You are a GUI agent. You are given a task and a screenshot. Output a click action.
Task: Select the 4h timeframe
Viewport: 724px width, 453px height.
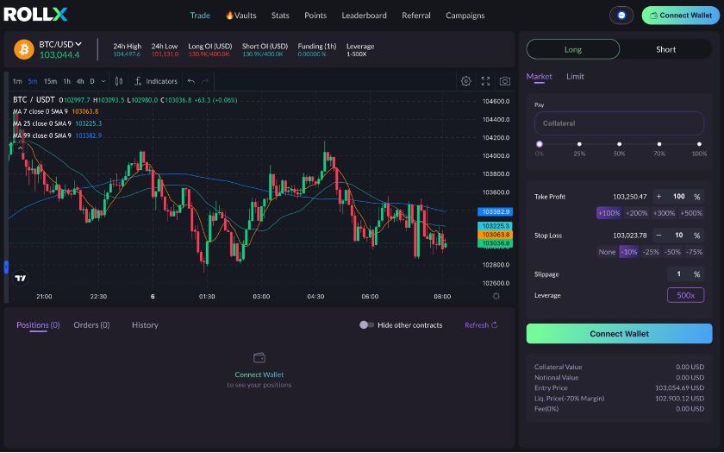80,81
